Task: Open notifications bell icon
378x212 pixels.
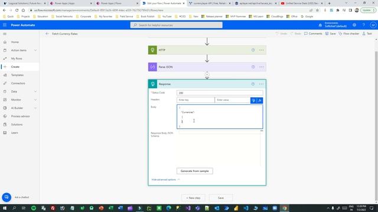Action: (320, 25)
